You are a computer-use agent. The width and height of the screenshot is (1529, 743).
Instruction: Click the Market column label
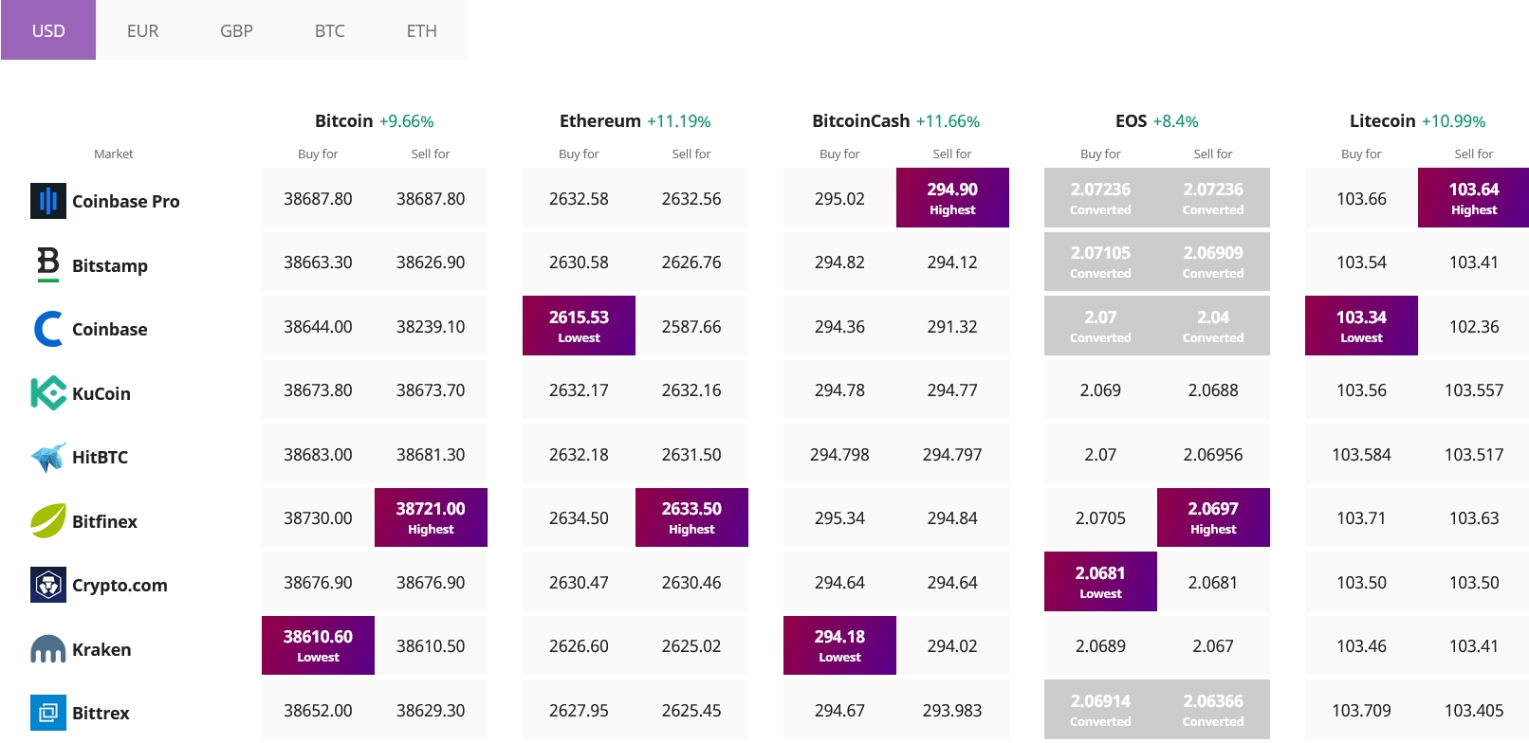(114, 154)
